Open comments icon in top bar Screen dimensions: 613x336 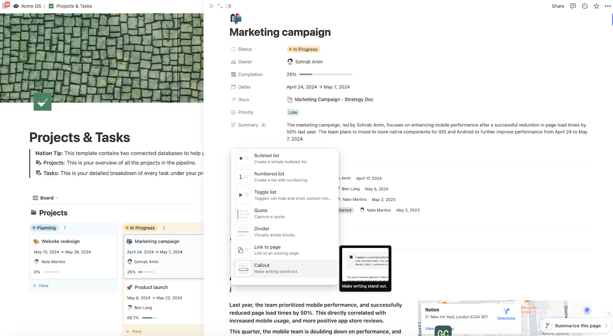pos(573,6)
